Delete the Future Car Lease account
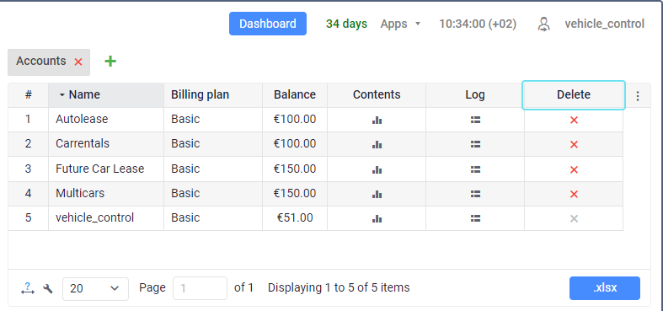663x311 pixels. pos(574,169)
